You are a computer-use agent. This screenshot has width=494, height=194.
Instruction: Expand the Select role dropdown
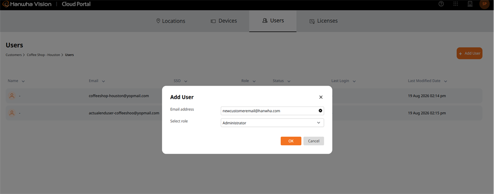click(x=272, y=123)
